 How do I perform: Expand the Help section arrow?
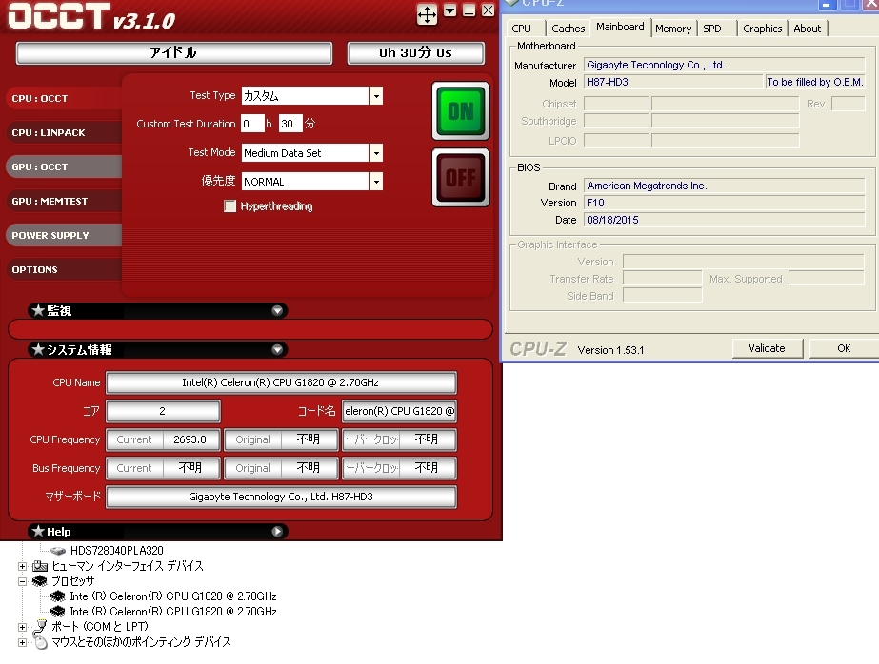tap(277, 532)
